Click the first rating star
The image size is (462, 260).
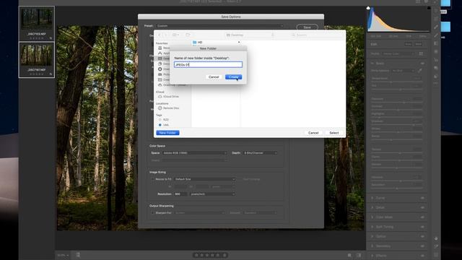coord(196,255)
